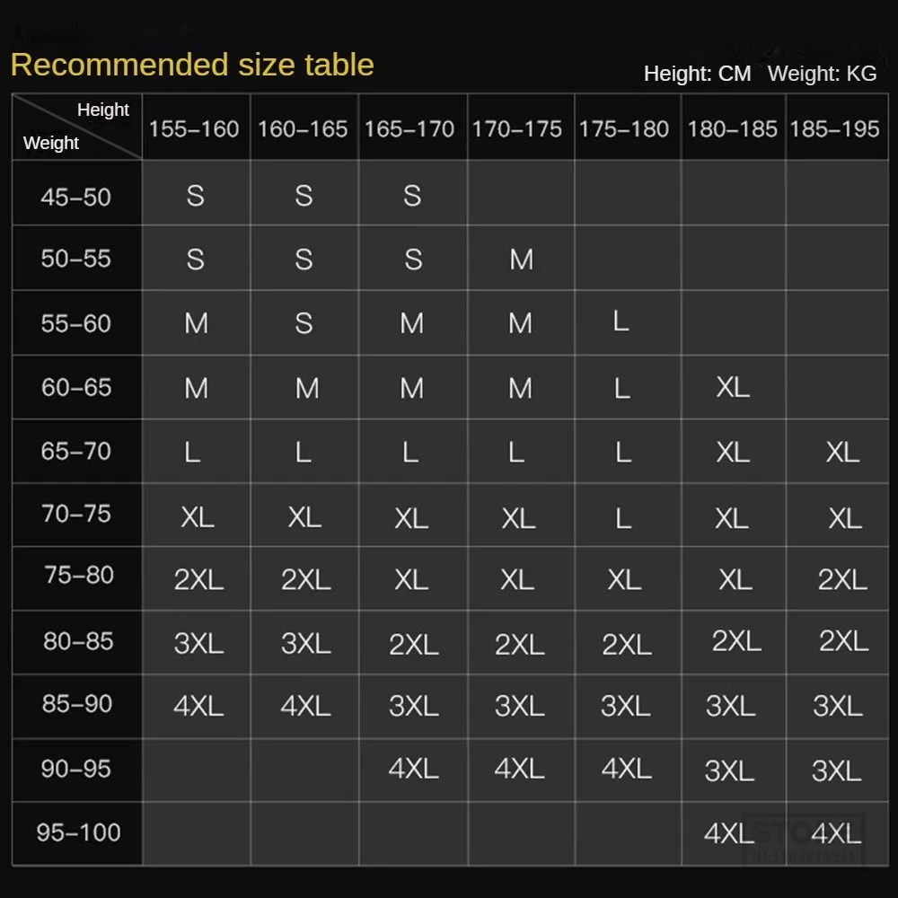This screenshot has width=898, height=898.
Task: Click the S cell in the 55–60 weight row
Action: 304,323
